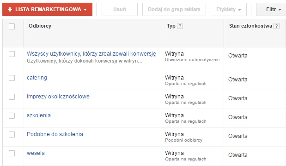Tick the select-all checkbox in header
Screen dimensions: 286x166
12,26
